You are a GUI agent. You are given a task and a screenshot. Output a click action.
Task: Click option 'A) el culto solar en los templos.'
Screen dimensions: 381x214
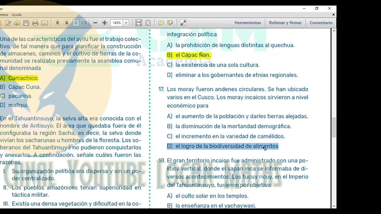(207, 196)
